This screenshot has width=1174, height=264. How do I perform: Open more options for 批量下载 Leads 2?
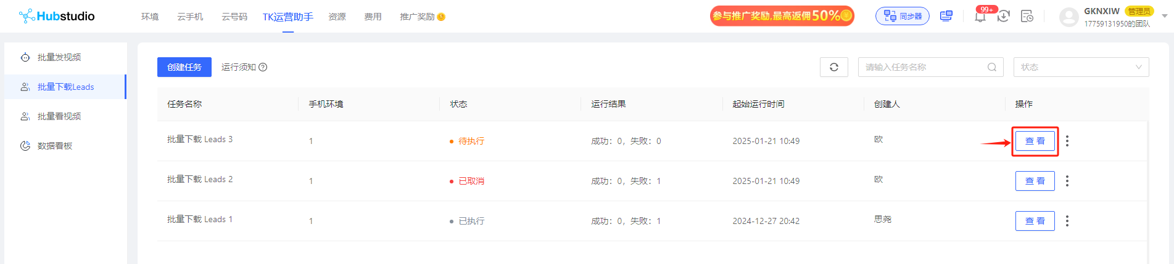pyautogui.click(x=1067, y=181)
